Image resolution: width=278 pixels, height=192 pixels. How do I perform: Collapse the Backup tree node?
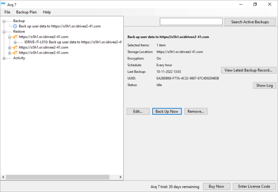click(4, 21)
